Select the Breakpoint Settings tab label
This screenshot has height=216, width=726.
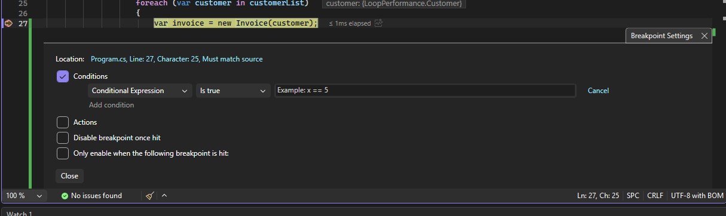661,36
